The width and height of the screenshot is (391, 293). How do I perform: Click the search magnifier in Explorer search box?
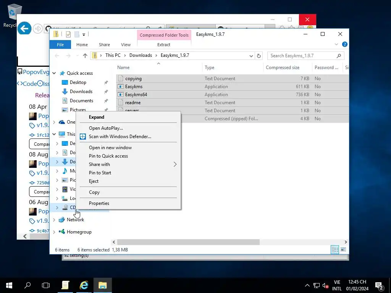tap(339, 56)
